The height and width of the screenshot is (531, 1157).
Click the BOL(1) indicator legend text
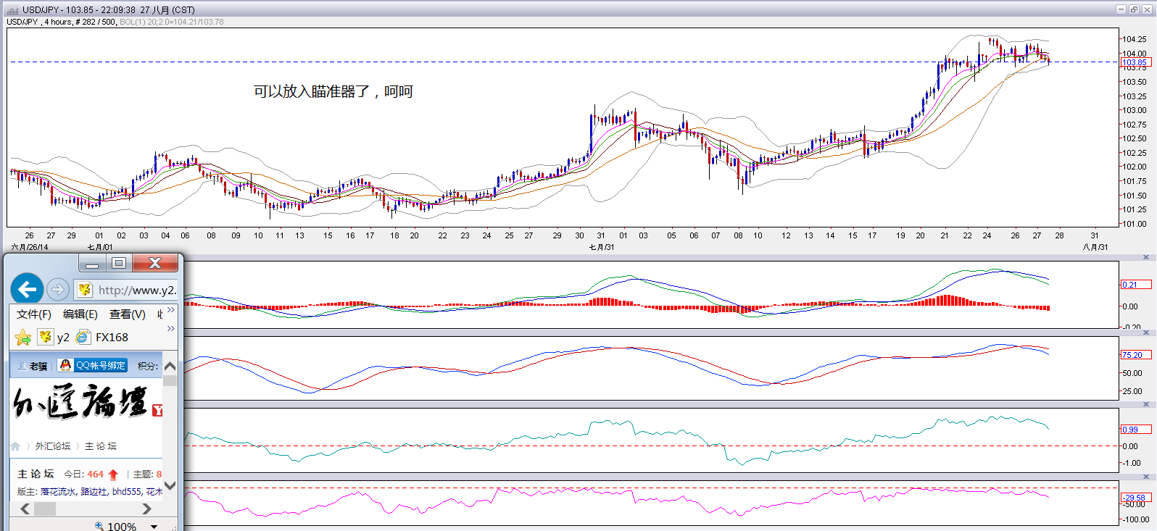(x=172, y=22)
